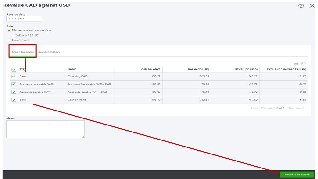Open the help question mark icon
The image size is (318, 179).
[301, 6]
